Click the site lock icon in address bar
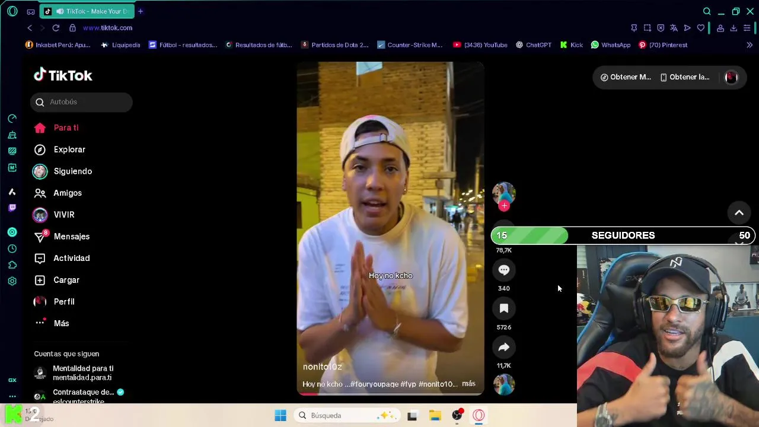 [x=72, y=28]
